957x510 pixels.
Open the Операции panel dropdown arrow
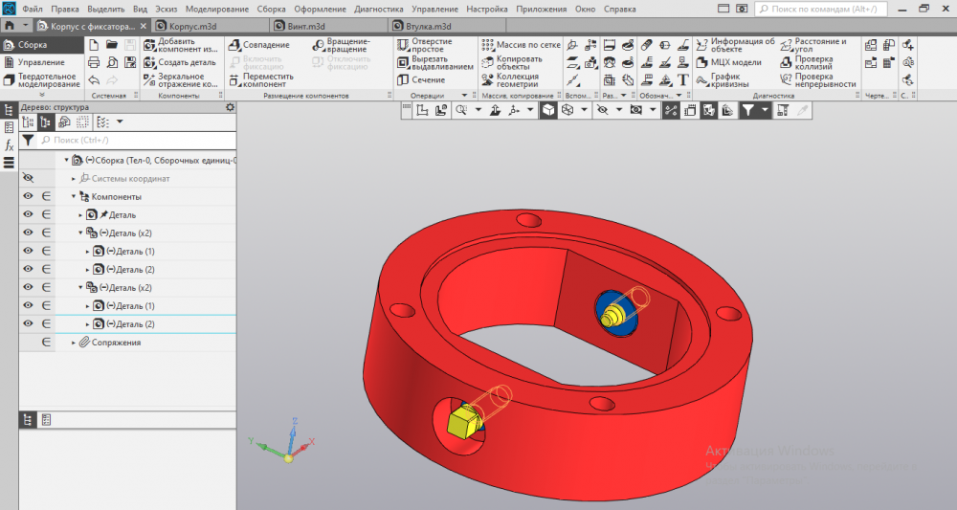coord(464,96)
